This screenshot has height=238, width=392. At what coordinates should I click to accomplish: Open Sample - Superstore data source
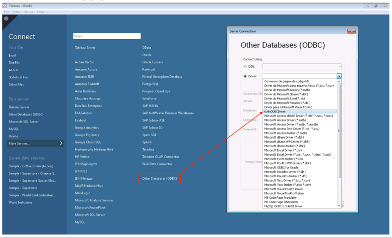[23, 188]
